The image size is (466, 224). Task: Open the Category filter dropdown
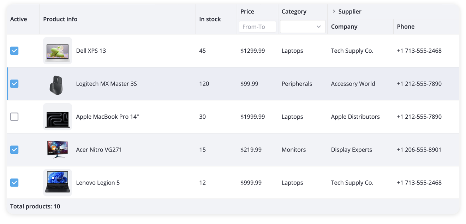point(303,27)
